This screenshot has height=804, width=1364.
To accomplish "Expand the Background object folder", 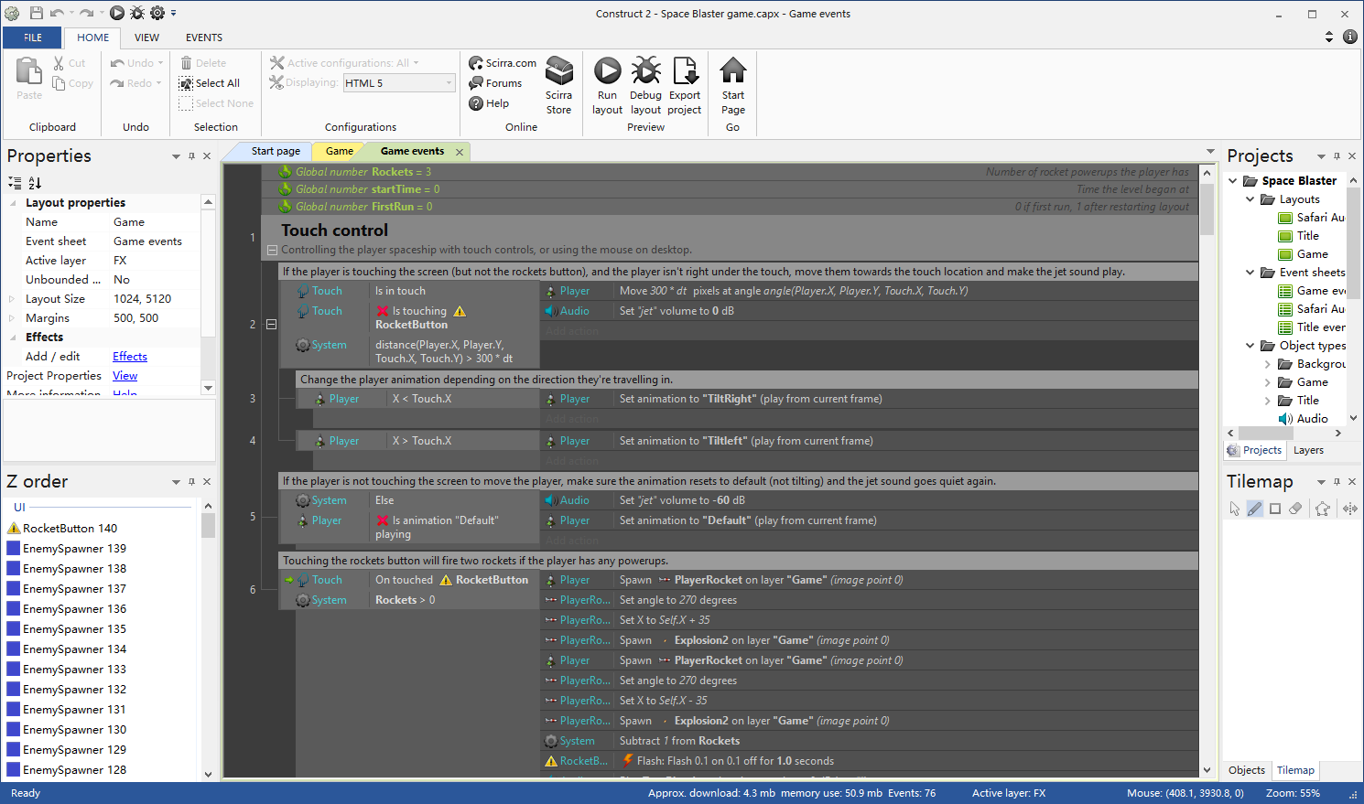I will 1268,364.
